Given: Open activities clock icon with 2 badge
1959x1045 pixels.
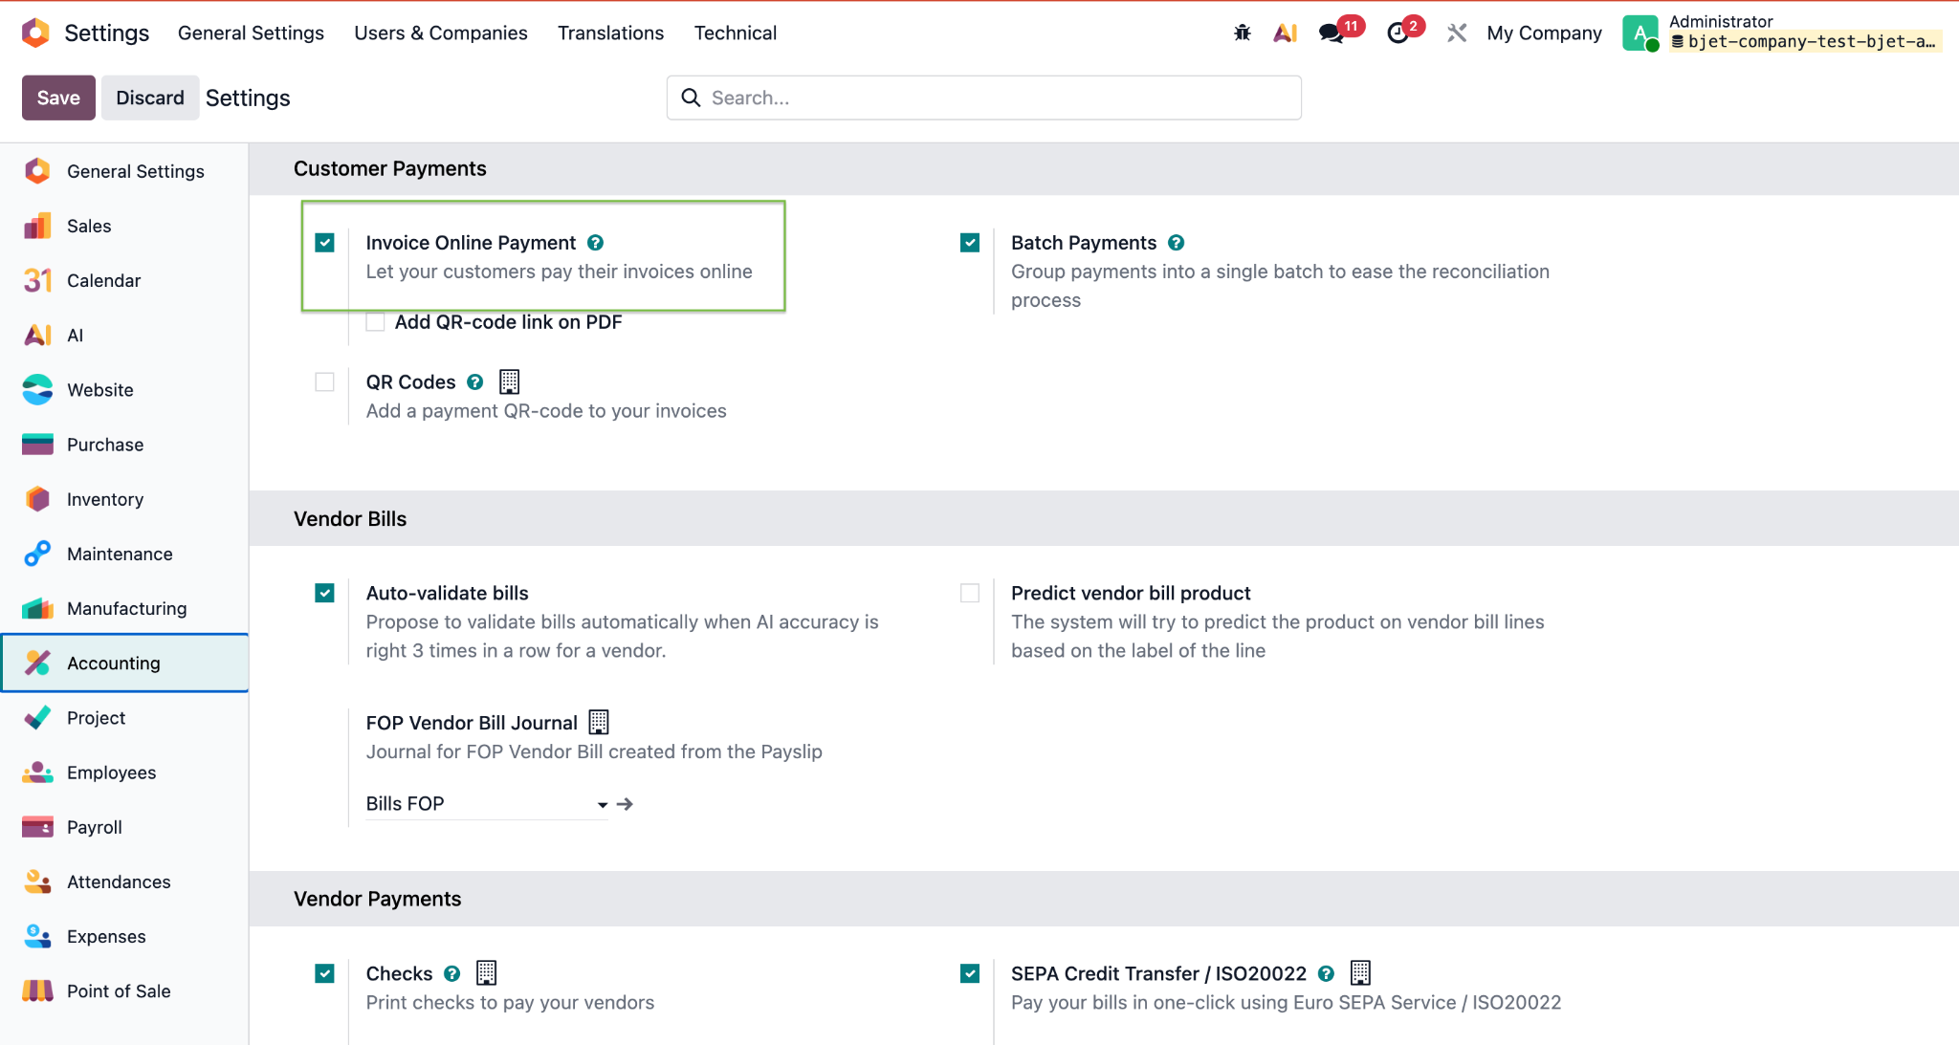Looking at the screenshot, I should (1398, 33).
